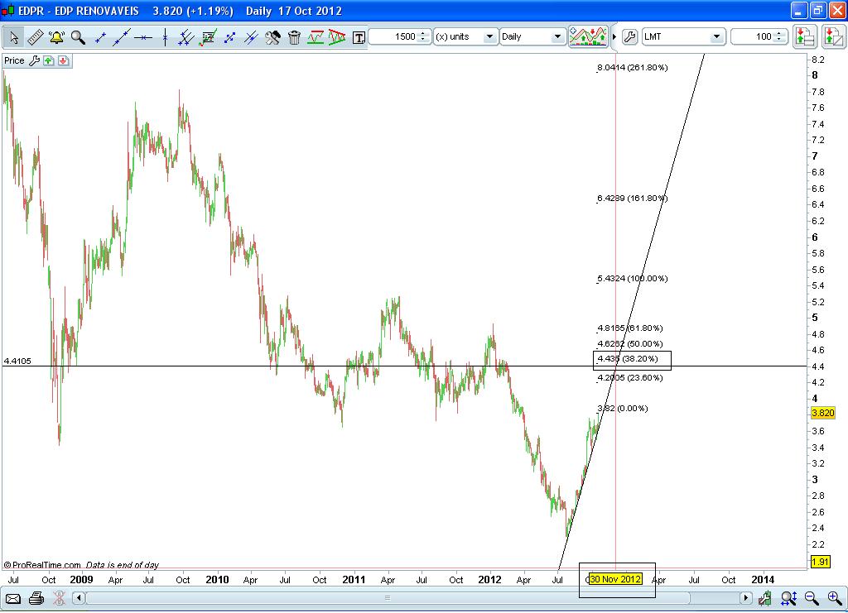Click the restore window button
This screenshot has width=848, height=613.
click(817, 10)
